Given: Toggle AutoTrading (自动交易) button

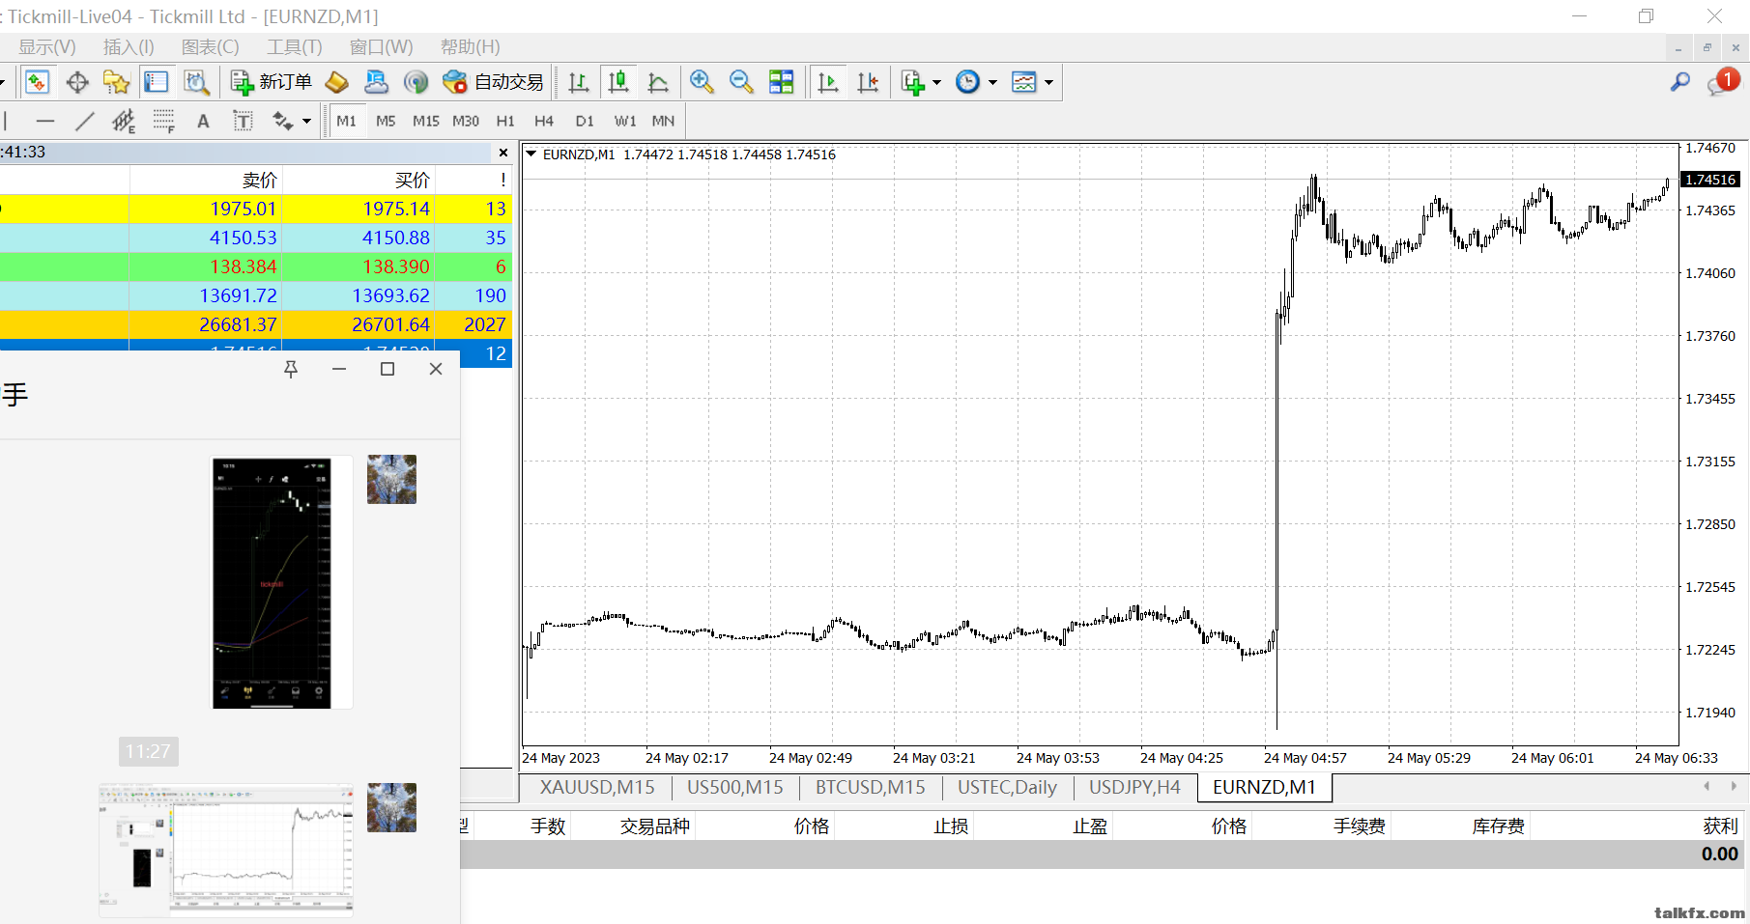Looking at the screenshot, I should 493,82.
